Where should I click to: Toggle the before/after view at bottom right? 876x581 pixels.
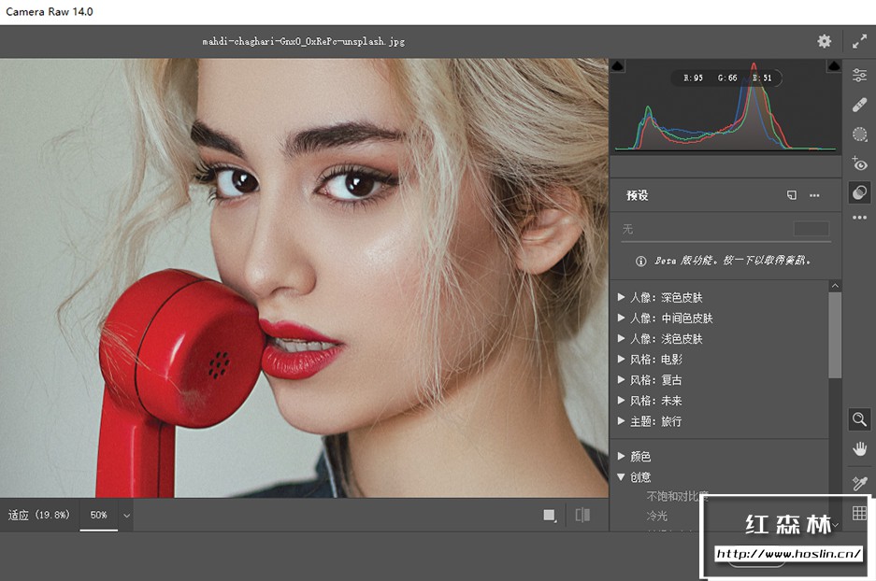point(582,515)
